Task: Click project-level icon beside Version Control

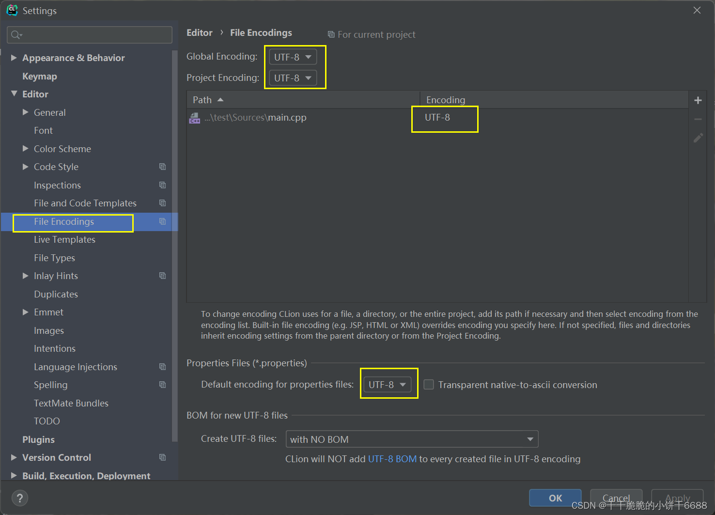Action: click(x=162, y=457)
